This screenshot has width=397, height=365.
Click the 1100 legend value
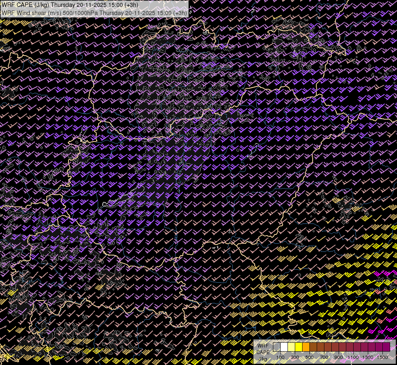pyautogui.click(x=353, y=357)
